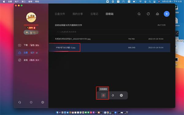184x115 pixels.
Task: Click the VIP badge under username
Action: 31,28
